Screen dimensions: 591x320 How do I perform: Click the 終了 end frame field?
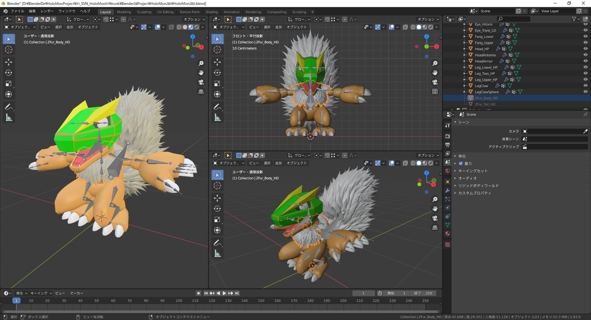point(423,293)
